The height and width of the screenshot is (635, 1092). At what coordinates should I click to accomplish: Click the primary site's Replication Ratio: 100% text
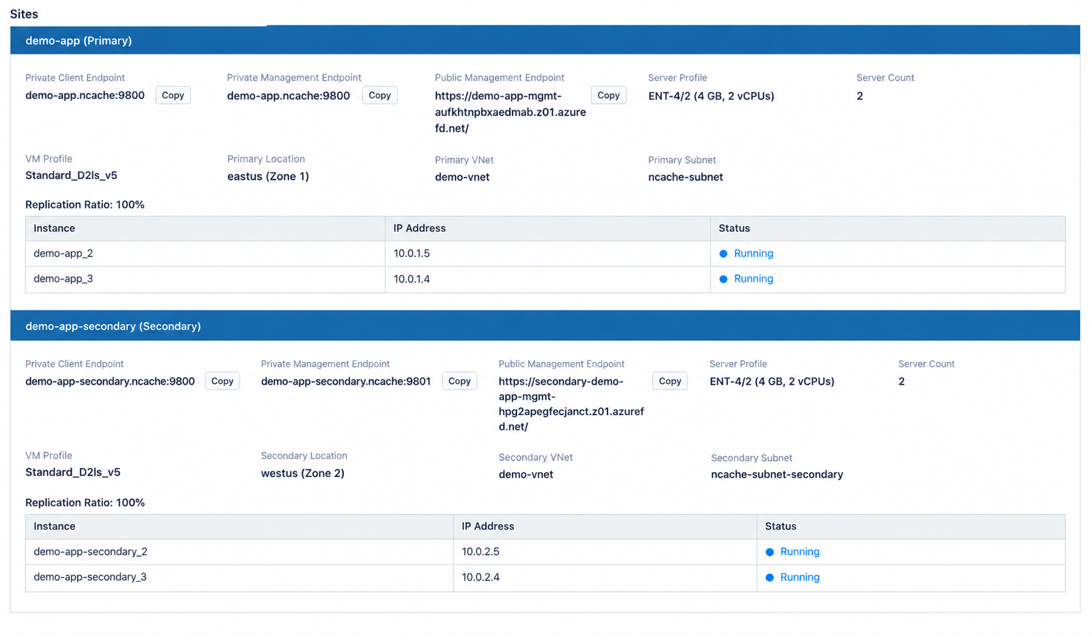(85, 205)
